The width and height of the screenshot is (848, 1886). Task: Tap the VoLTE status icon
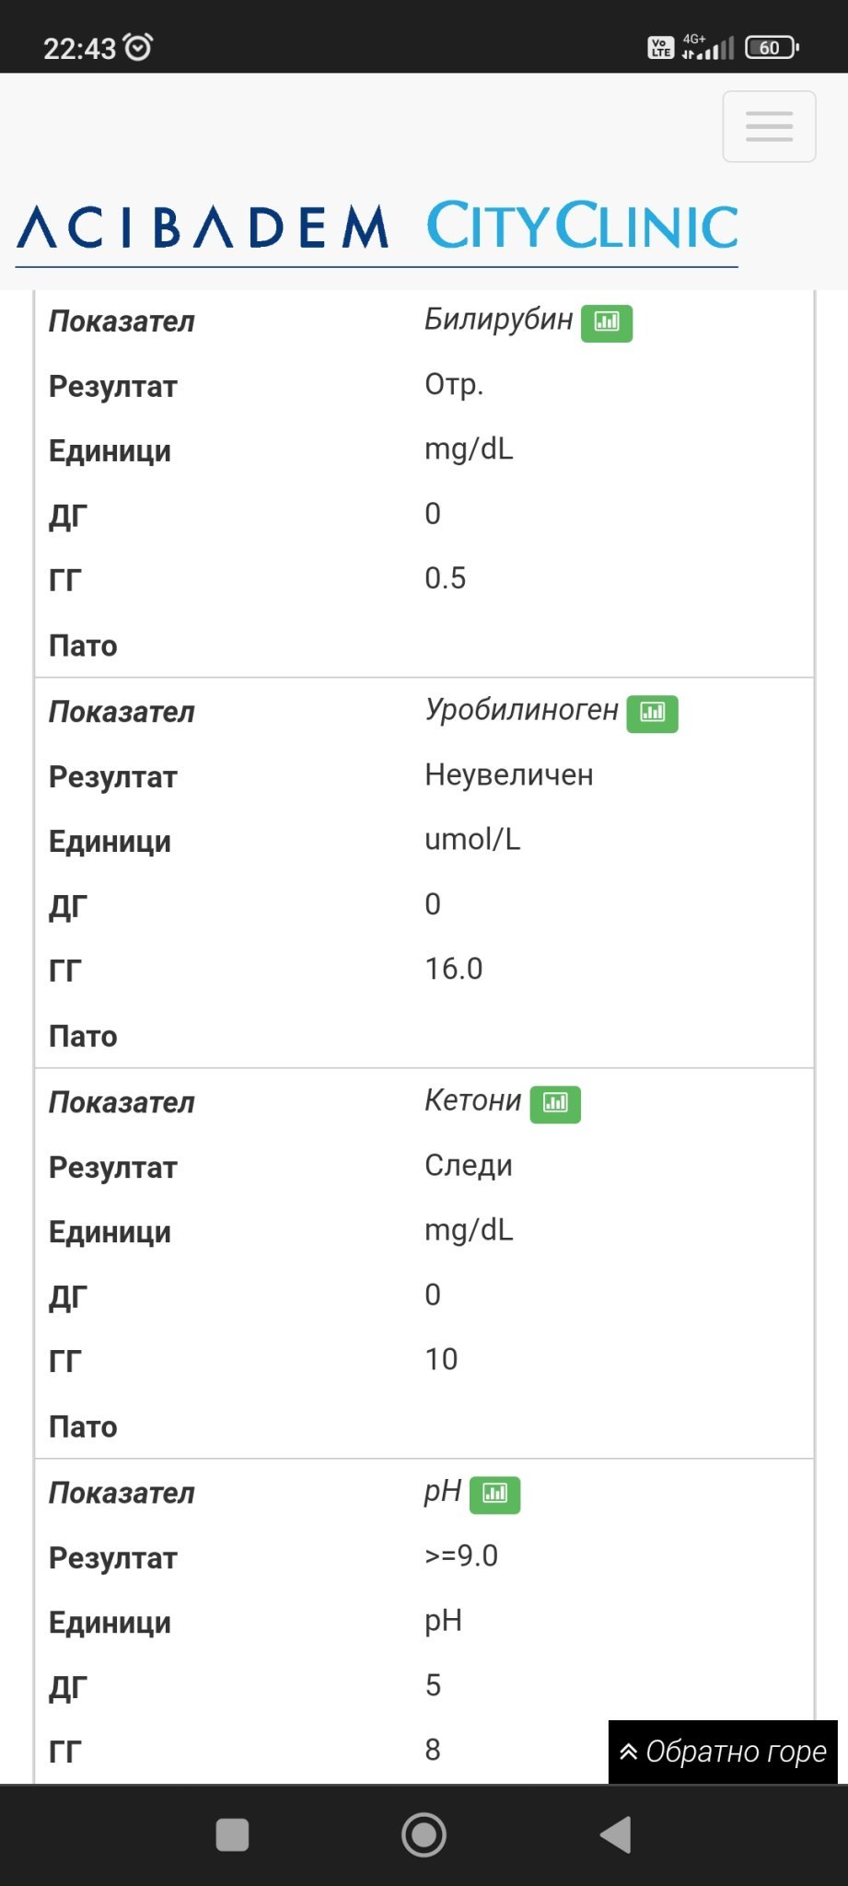pyautogui.click(x=660, y=47)
